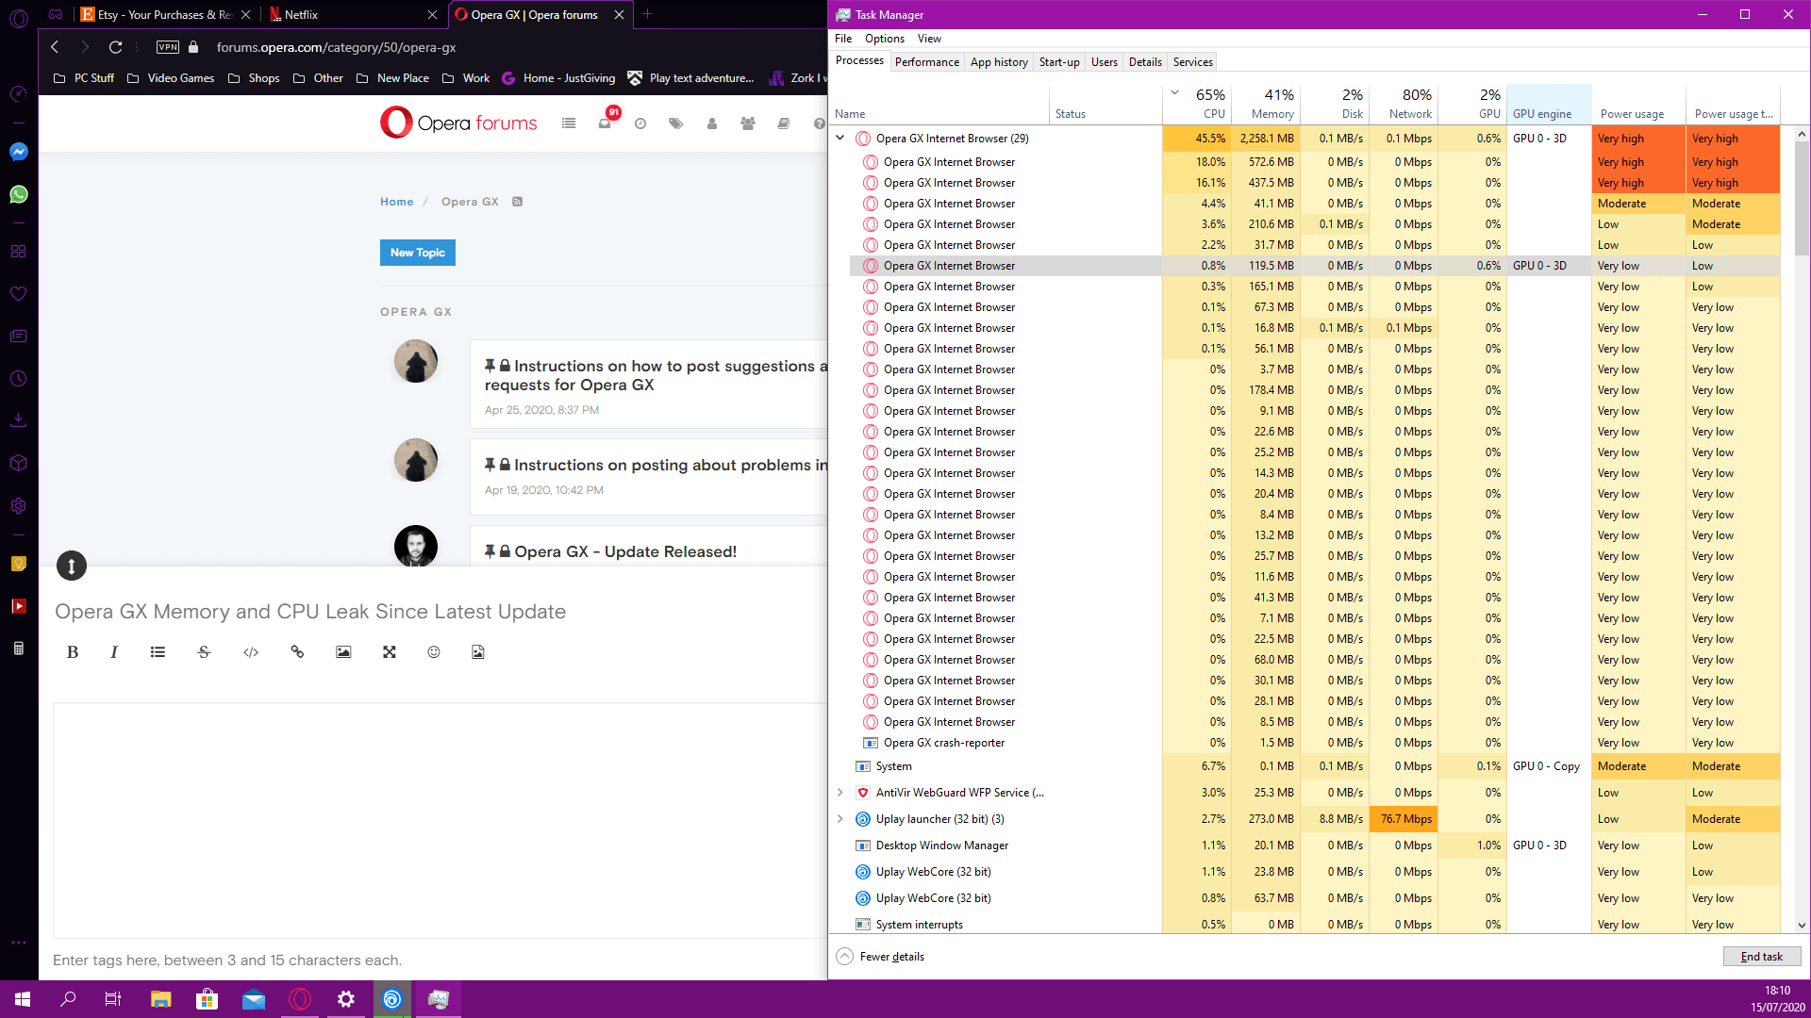Click the tags input field
Viewport: 1811px width, 1018px height.
click(x=440, y=960)
